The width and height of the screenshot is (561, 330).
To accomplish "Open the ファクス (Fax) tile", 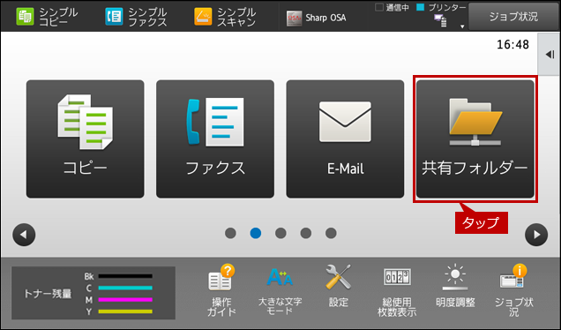I will pos(215,139).
